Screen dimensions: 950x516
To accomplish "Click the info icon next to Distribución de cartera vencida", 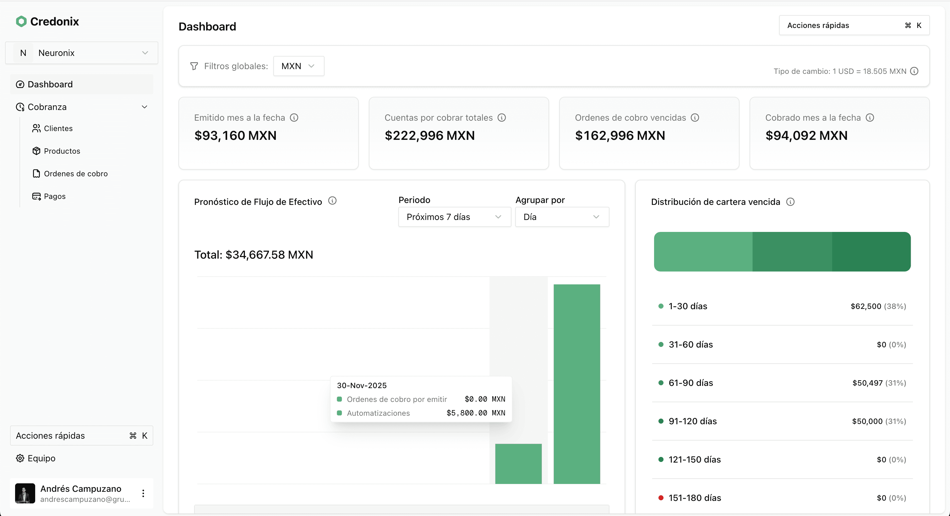I will pyautogui.click(x=790, y=202).
